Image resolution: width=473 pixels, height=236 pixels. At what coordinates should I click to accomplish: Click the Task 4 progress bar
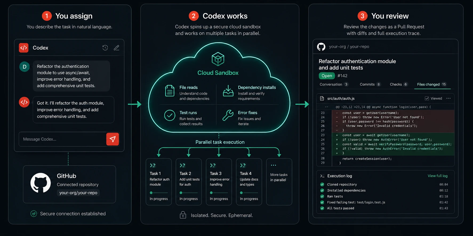click(x=249, y=193)
